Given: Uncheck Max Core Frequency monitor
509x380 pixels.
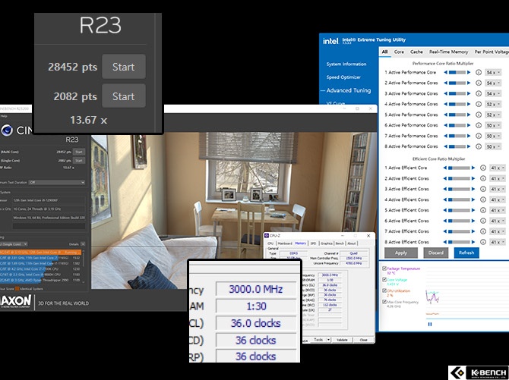Looking at the screenshot, I should click(384, 302).
